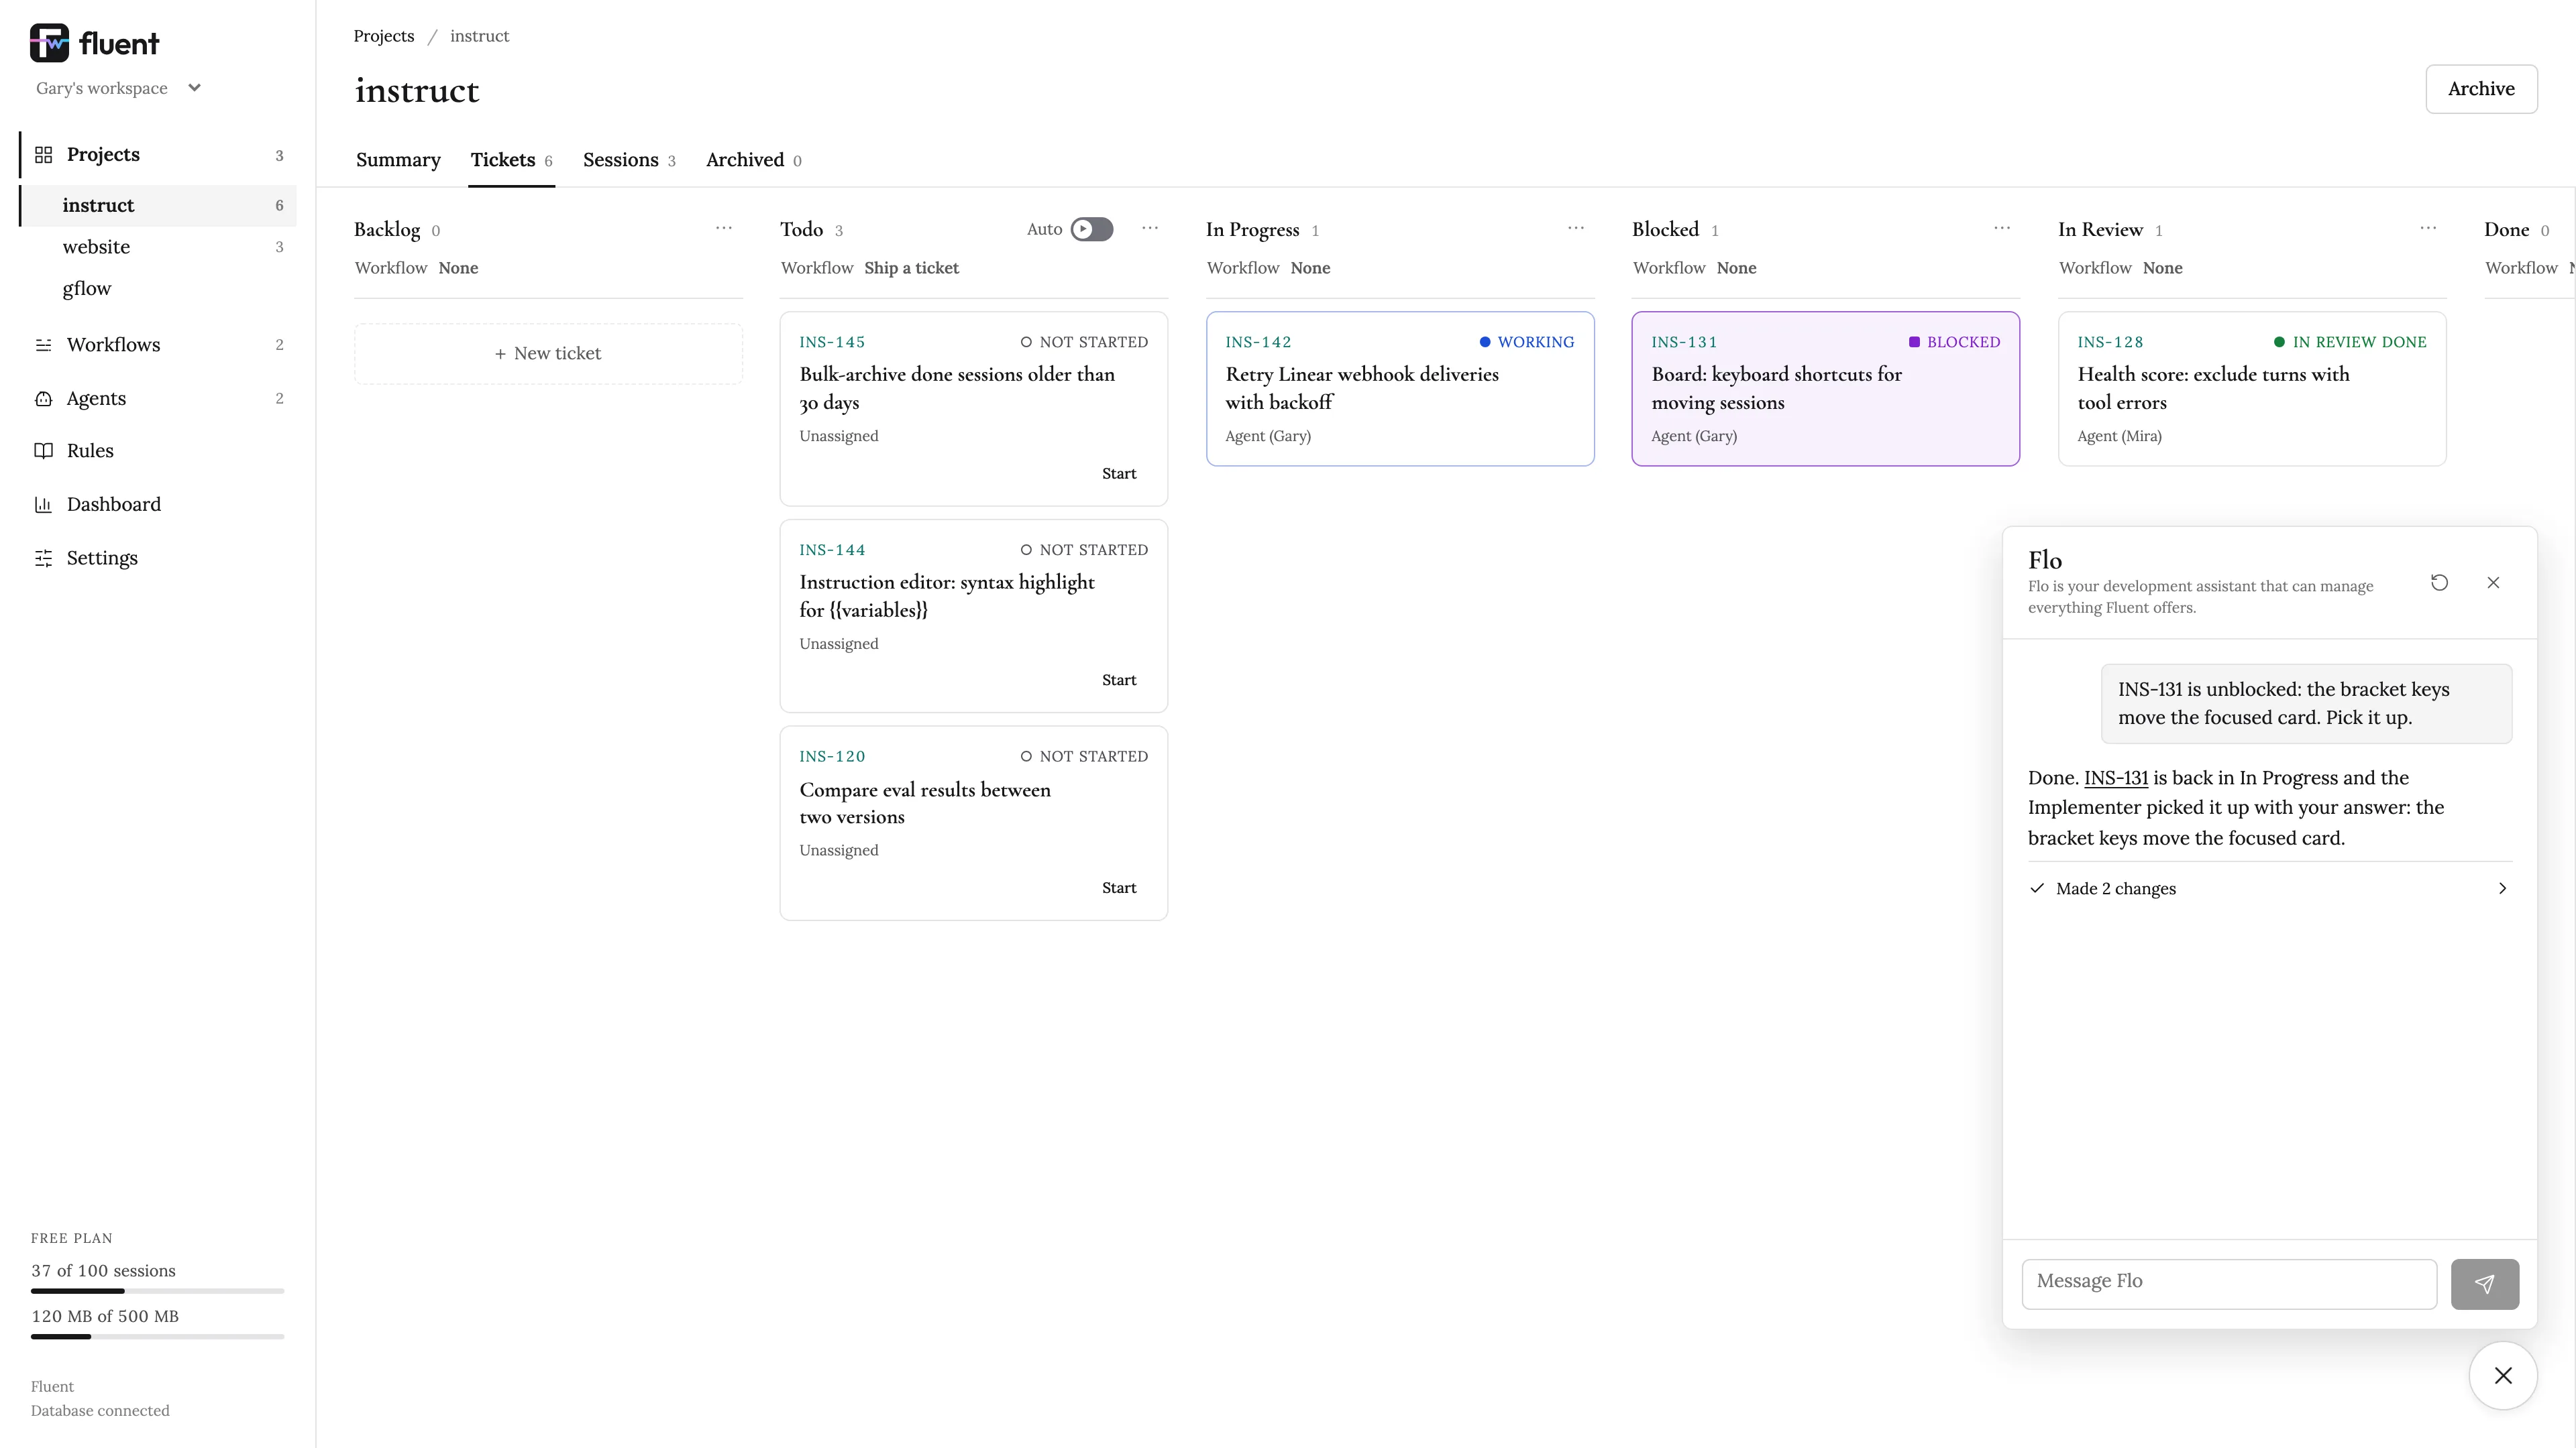
Task: Open In Review column options menu
Action: point(2428,229)
